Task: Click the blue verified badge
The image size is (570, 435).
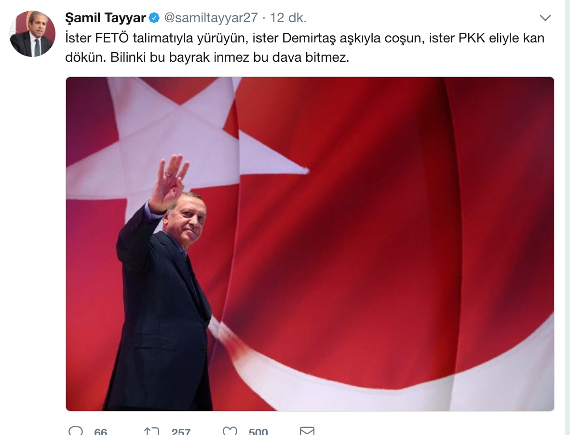Action: (154, 18)
